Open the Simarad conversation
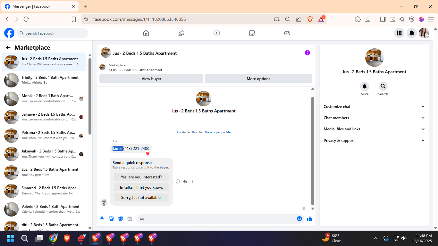 (44, 191)
